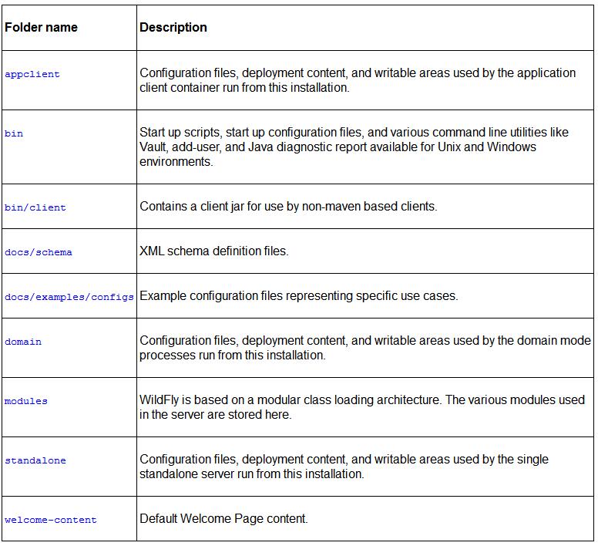Click the "Description" column header
598x546 pixels.
click(x=173, y=28)
